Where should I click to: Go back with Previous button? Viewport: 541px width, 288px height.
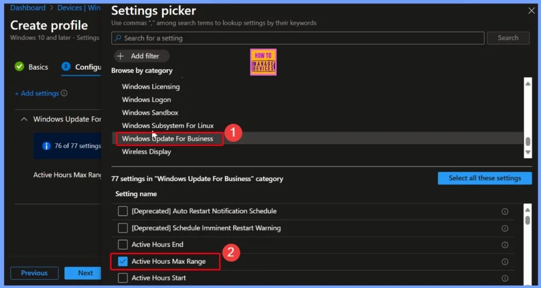[34, 273]
